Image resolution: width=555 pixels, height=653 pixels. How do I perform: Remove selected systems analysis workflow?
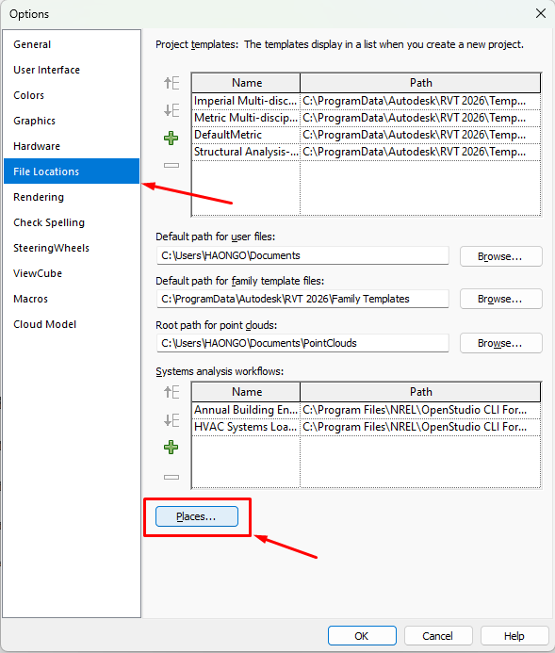coord(171,477)
